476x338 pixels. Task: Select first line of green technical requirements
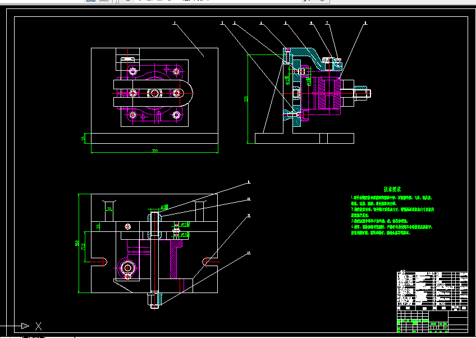pos(392,198)
